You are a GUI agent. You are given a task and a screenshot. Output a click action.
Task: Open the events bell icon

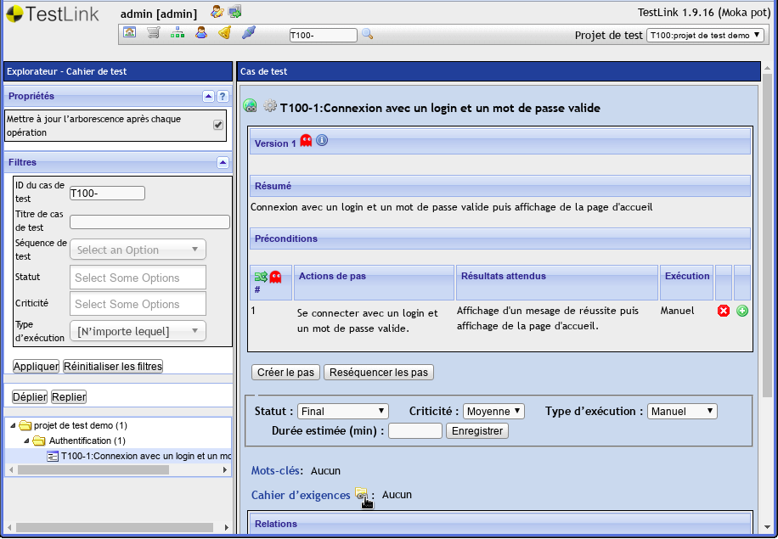coord(224,32)
